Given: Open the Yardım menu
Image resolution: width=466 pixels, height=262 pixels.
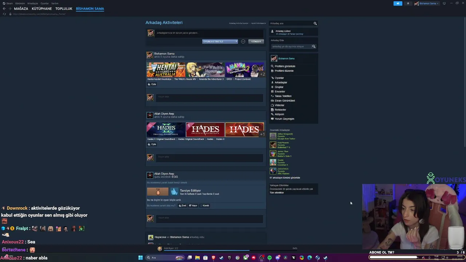Looking at the screenshot, I should point(55,3).
